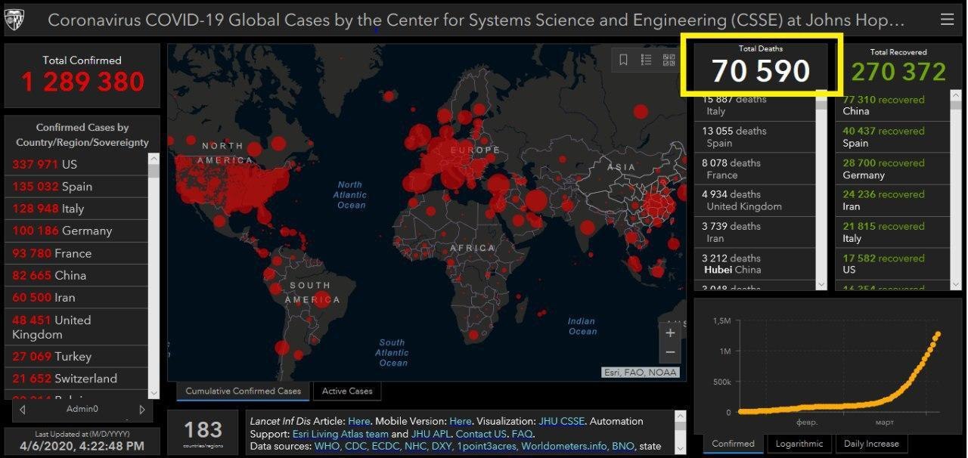Click 3 739 deaths Iran entry
The width and height of the screenshot is (968, 458).
755,232
